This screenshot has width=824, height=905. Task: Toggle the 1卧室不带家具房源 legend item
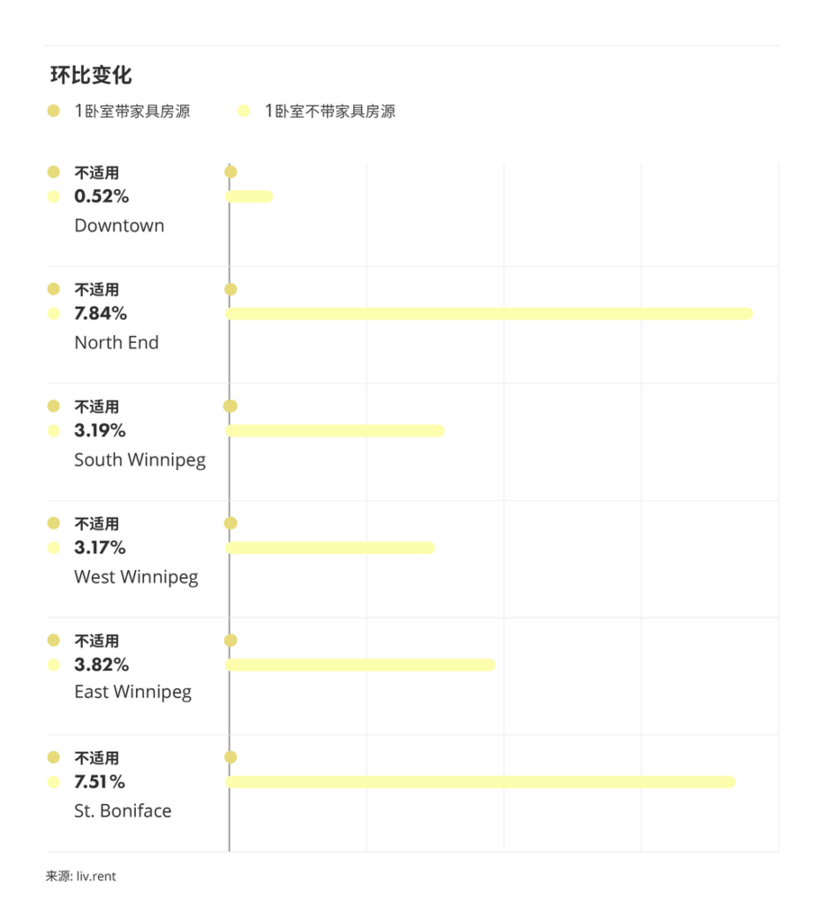(317, 111)
